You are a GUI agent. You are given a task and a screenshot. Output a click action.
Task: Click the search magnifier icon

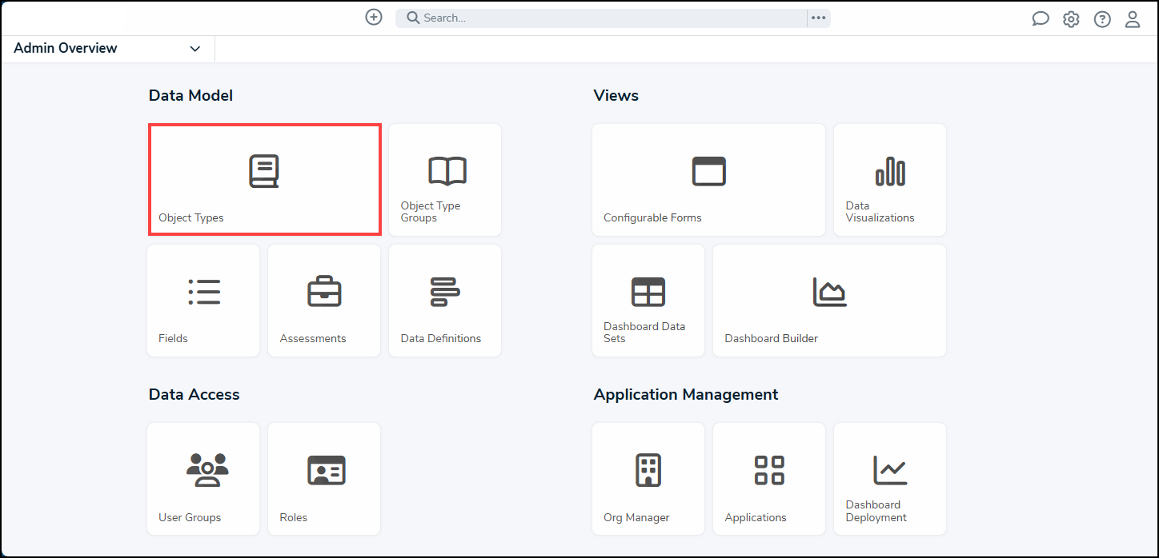click(413, 18)
